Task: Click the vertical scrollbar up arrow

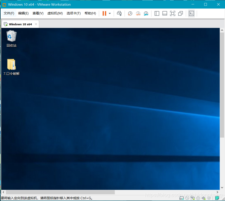Action: [x=222, y=30]
